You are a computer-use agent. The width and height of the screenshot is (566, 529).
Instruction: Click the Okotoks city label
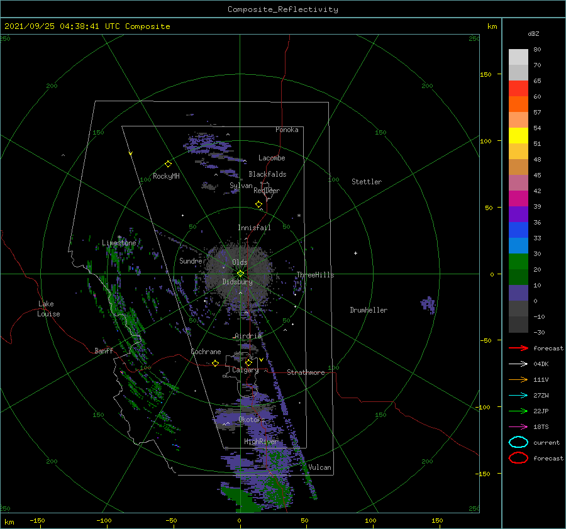252,419
